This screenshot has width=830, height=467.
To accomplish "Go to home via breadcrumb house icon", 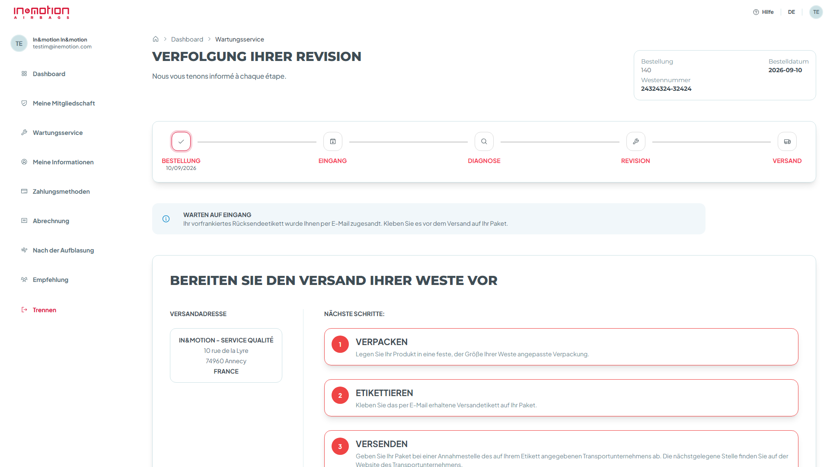I will point(156,39).
